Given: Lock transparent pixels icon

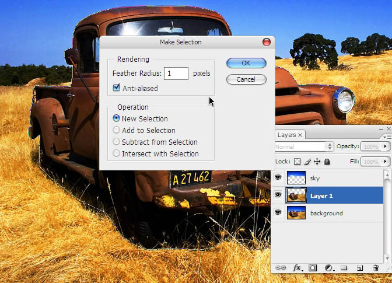Looking at the screenshot, I should tap(297, 162).
